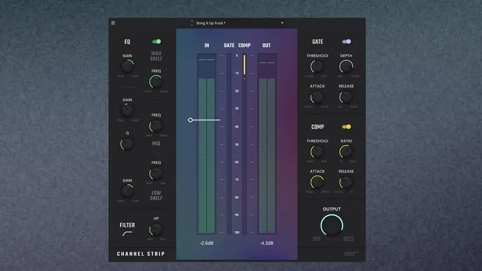Click the Comp ATTACK knob
Screen dimensions: 482x271
[317, 182]
